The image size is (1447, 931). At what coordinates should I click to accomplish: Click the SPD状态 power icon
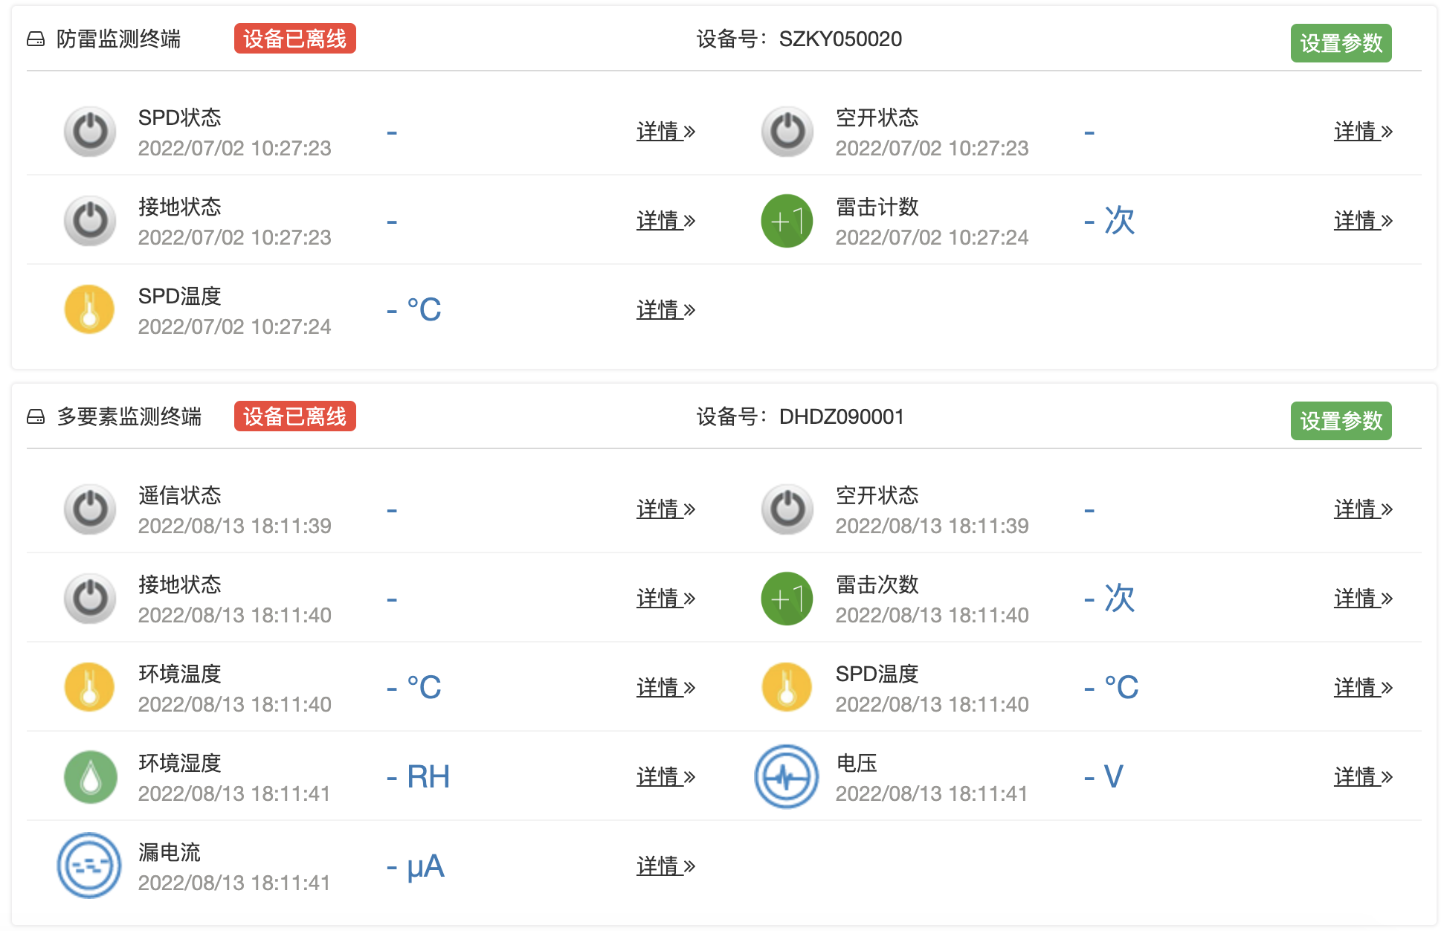click(90, 132)
